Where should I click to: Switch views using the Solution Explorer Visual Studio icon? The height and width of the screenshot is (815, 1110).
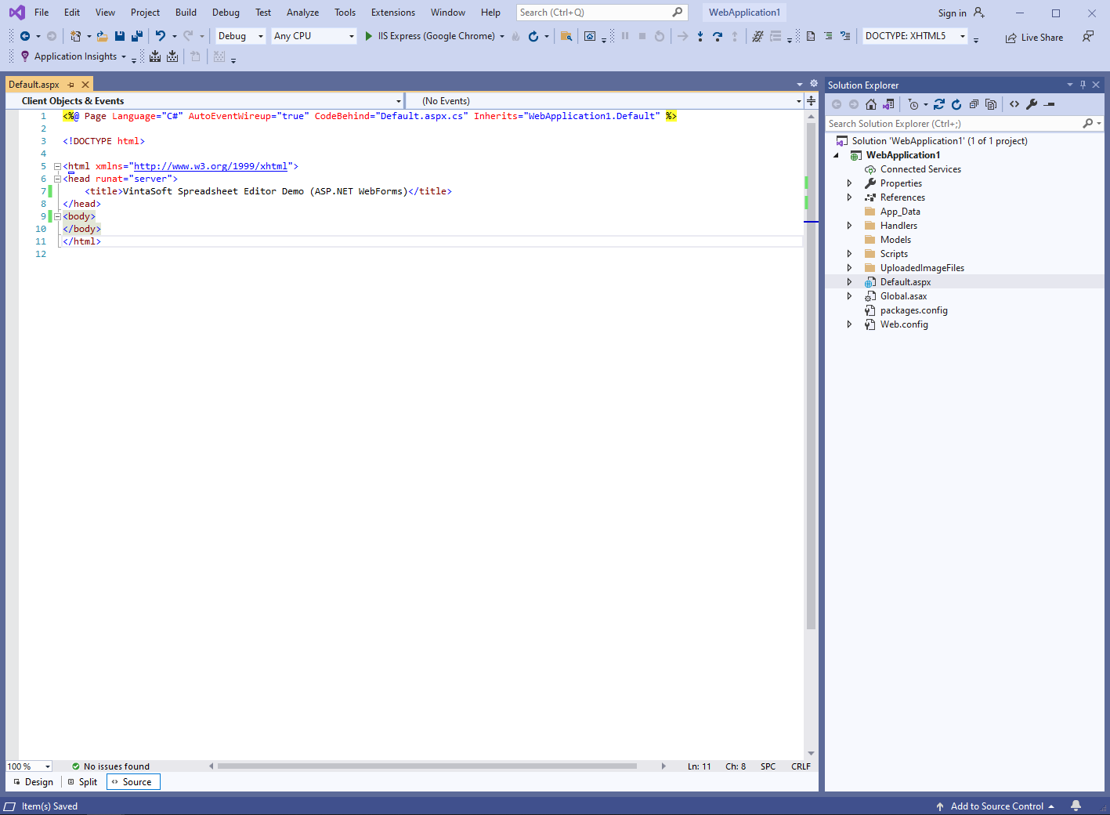tap(888, 104)
